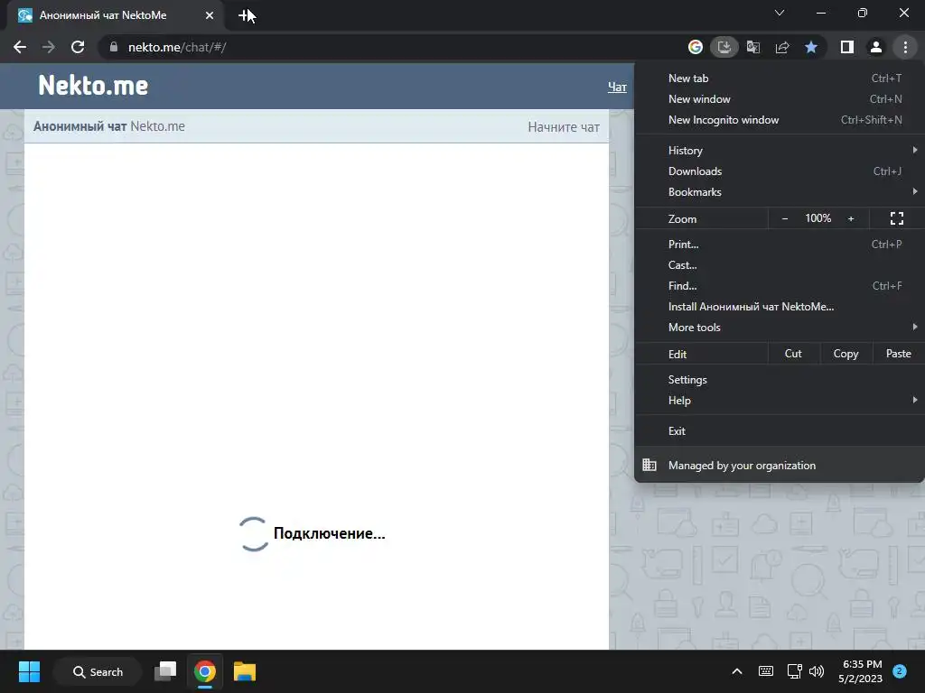
Task: Choose New window from the menu
Action: tap(780, 99)
